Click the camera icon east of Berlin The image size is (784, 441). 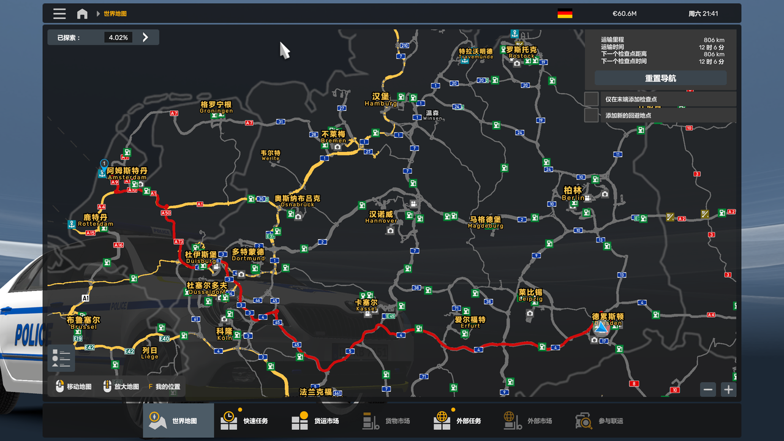point(605,194)
